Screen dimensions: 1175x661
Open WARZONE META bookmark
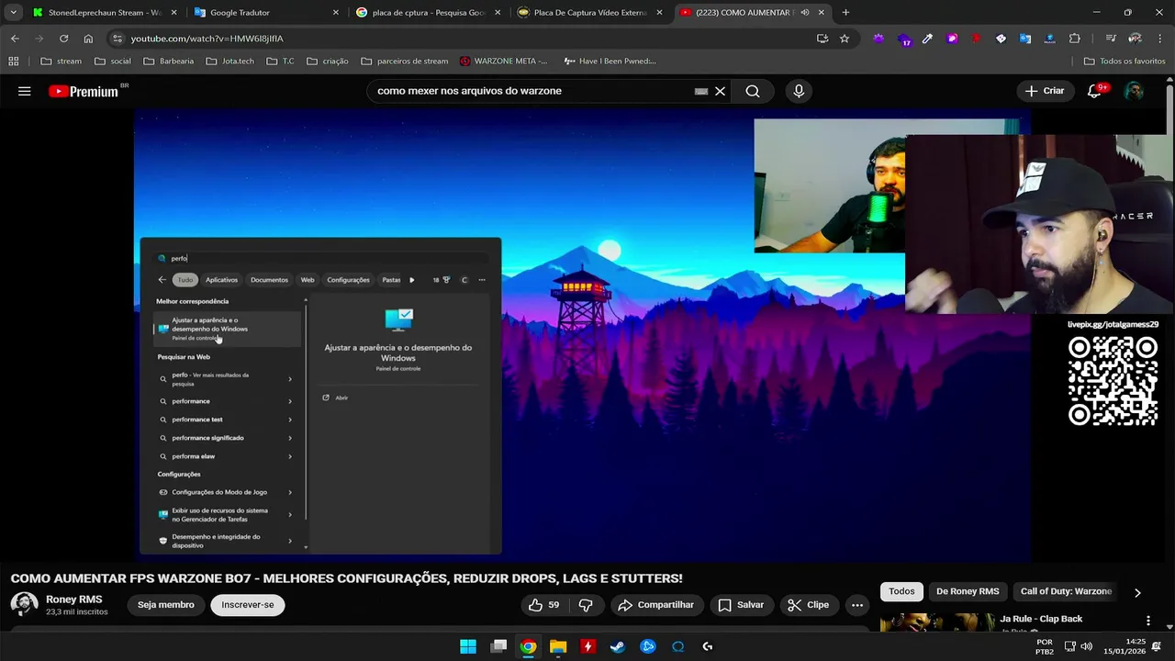[503, 62]
